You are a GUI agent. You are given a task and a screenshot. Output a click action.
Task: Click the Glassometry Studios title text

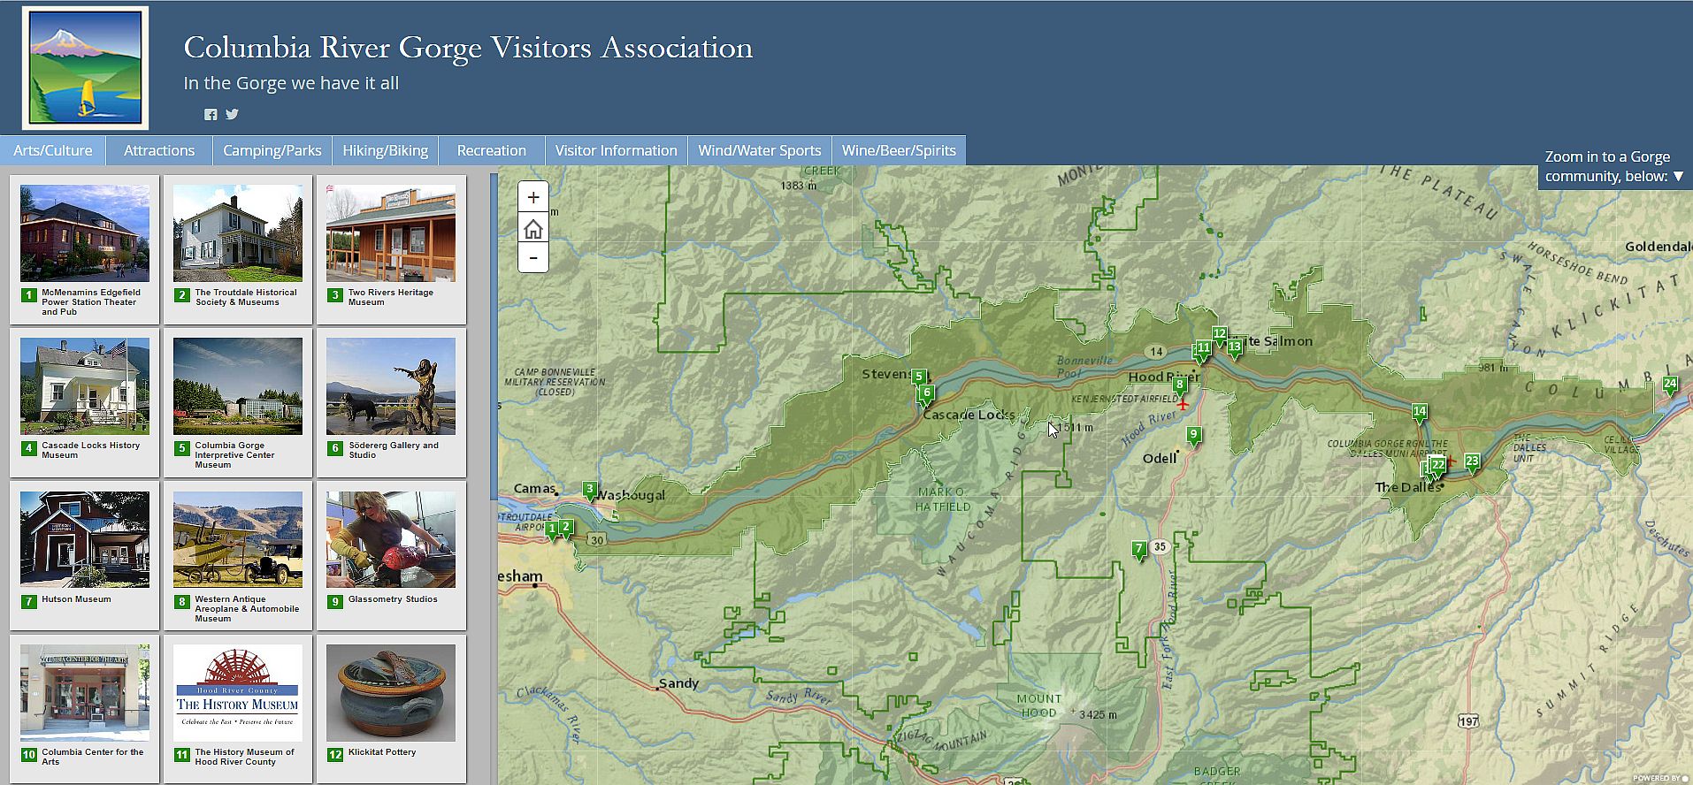(393, 599)
